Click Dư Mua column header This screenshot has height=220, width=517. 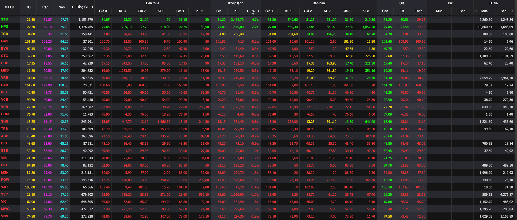click(439, 11)
